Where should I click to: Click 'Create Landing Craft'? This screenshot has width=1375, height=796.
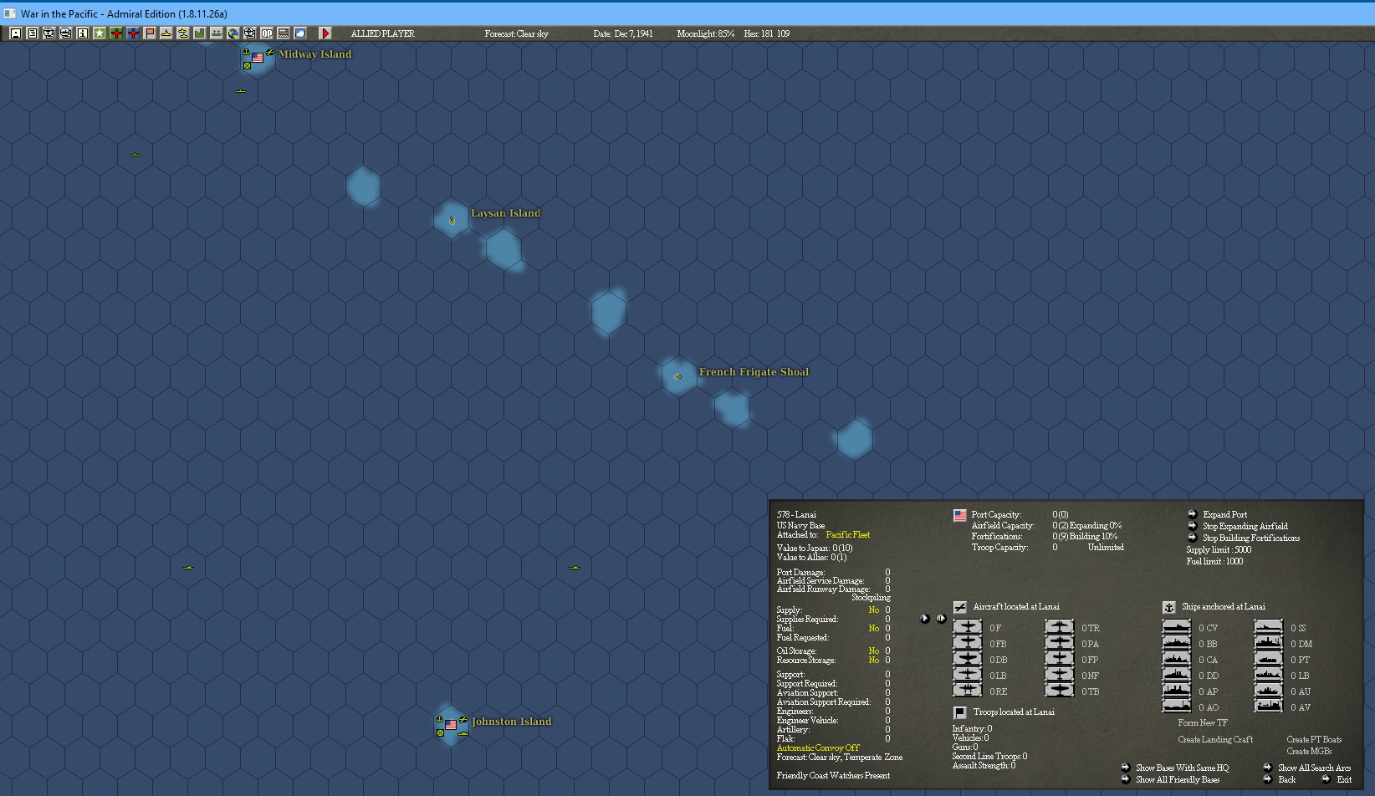1215,739
